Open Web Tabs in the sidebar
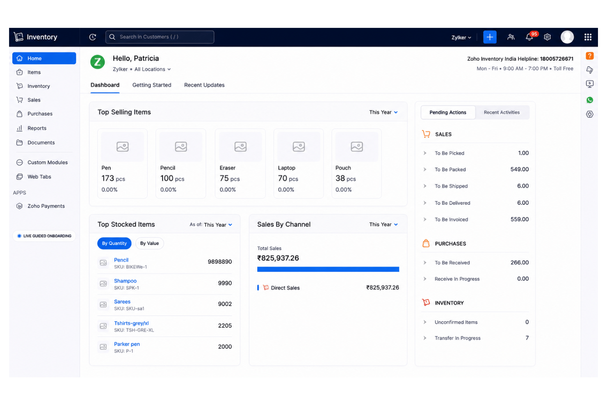The width and height of the screenshot is (607, 405). [44, 177]
